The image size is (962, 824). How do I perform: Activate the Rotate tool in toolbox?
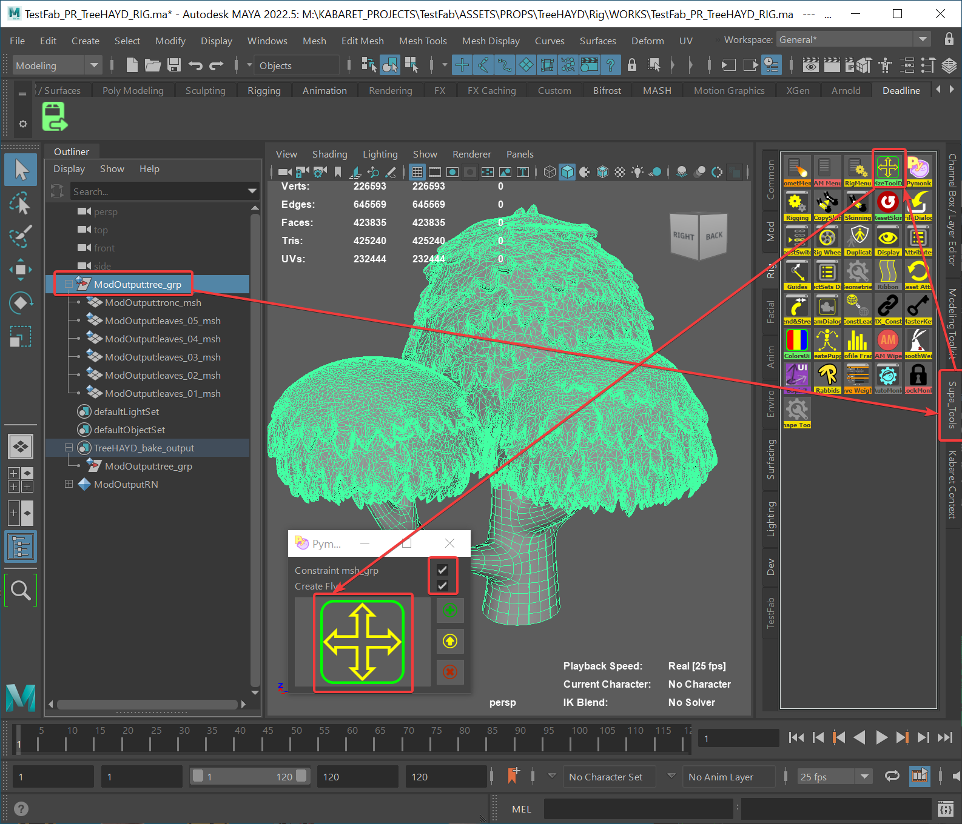coord(21,303)
